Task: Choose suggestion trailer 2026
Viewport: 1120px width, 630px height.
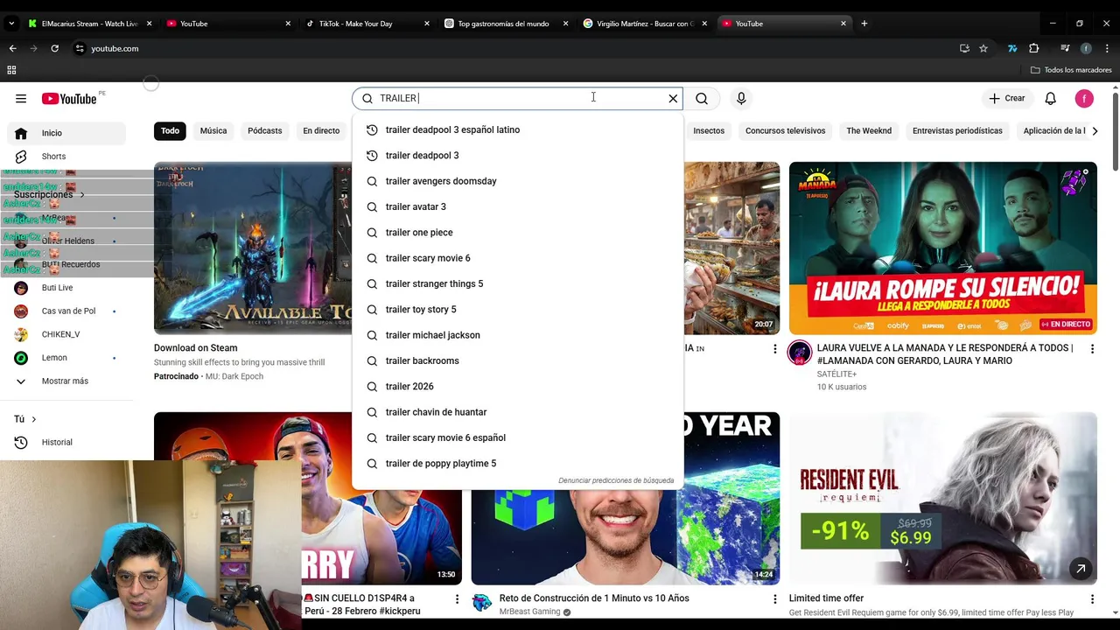Action: pos(517,387)
